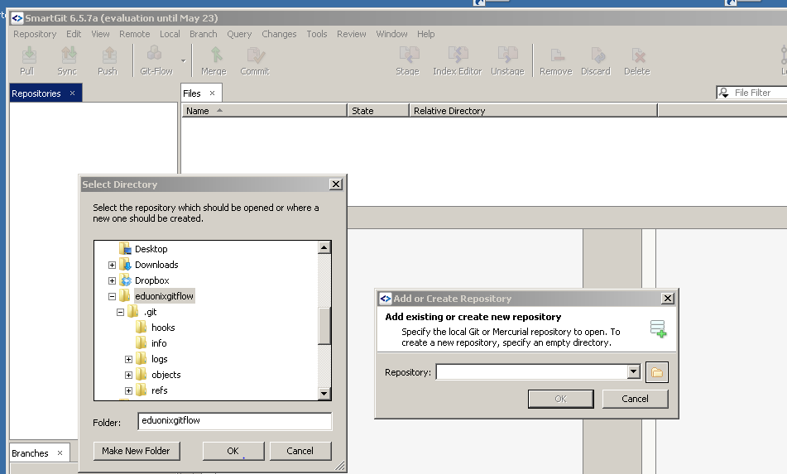Open the Help menu

coord(425,34)
